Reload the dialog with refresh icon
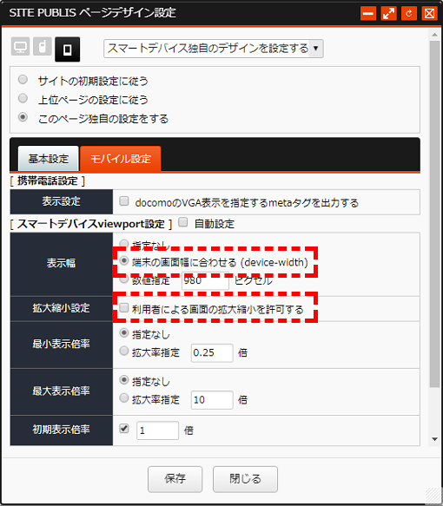The image size is (443, 506). (409, 14)
